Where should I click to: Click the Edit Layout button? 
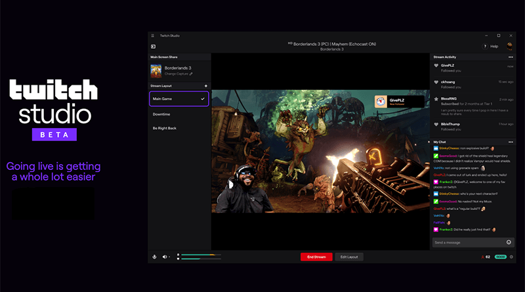pos(349,257)
